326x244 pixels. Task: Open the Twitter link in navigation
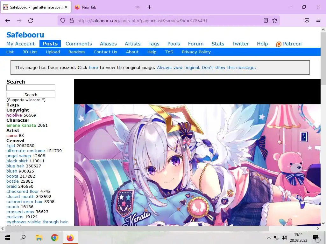[x=241, y=44]
